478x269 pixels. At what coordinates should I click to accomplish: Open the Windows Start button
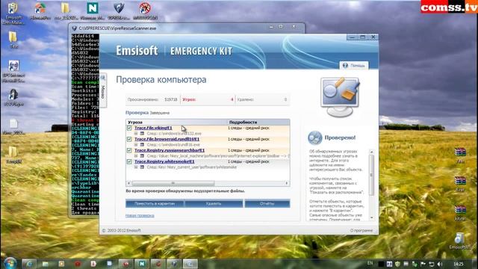10,263
